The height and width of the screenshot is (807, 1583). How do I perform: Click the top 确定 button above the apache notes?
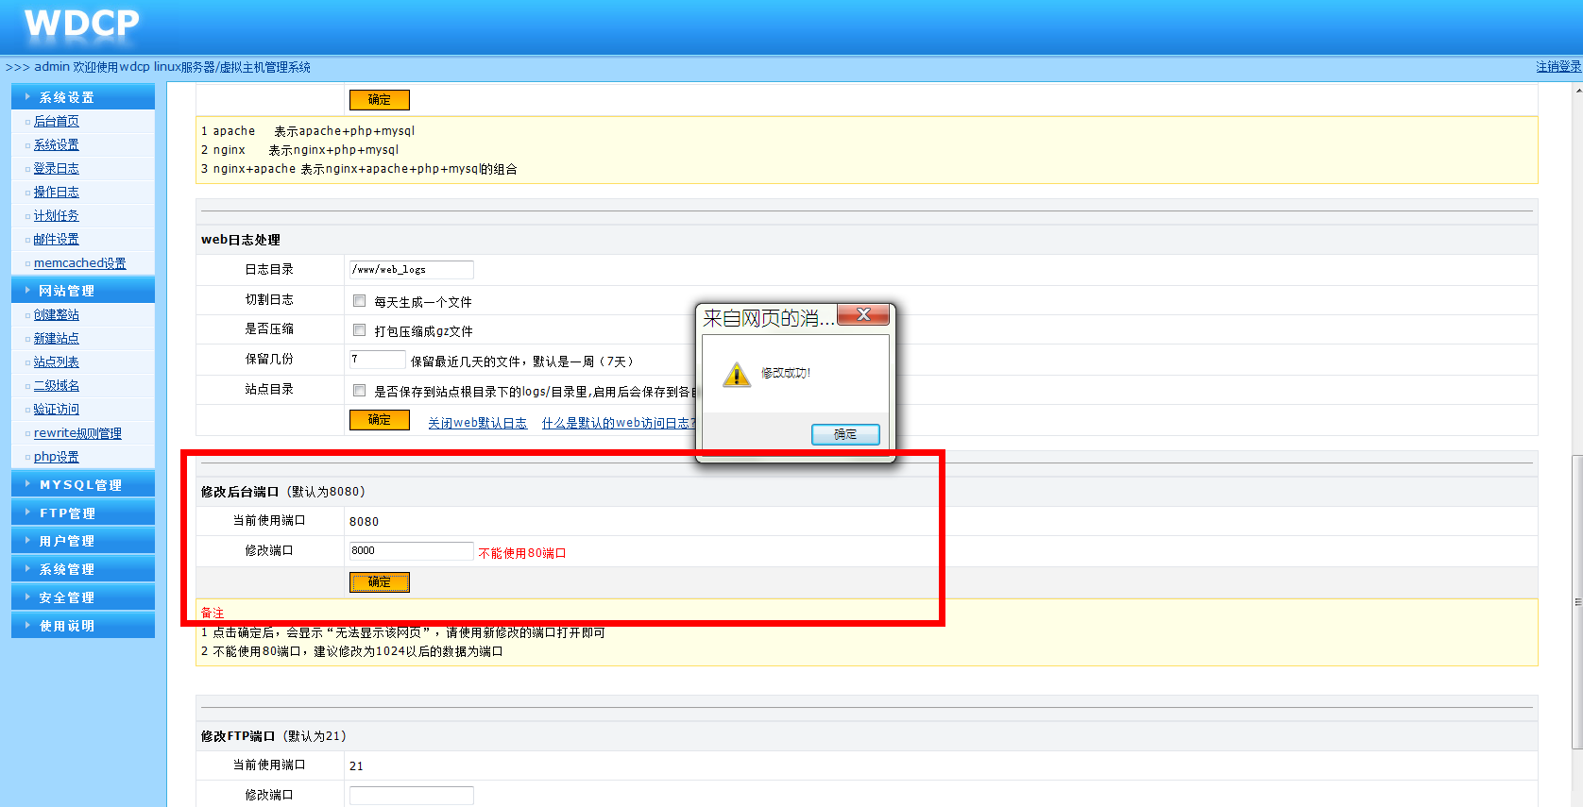pyautogui.click(x=380, y=100)
